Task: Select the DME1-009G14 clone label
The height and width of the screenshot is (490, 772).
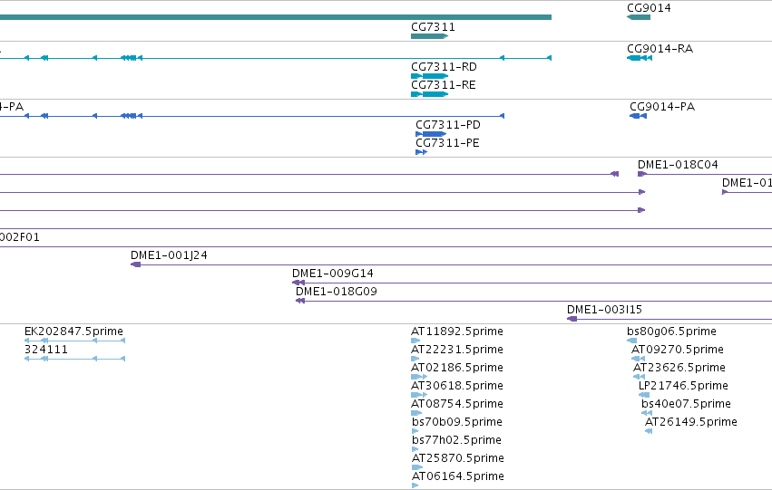Action: [332, 274]
